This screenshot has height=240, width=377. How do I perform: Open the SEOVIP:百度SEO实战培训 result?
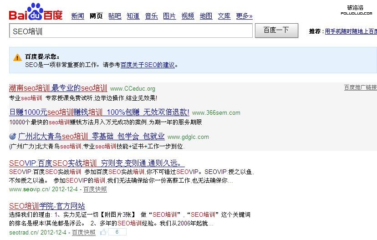96,163
